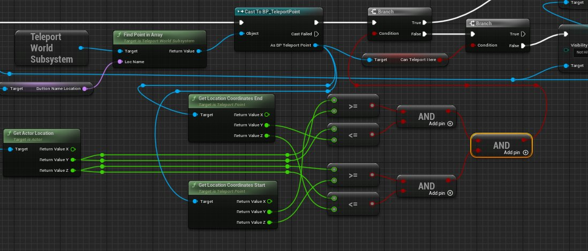Click the Button Name Location output pin
The width and height of the screenshot is (588, 251).
pyautogui.click(x=85, y=89)
